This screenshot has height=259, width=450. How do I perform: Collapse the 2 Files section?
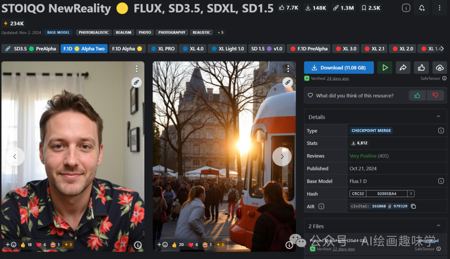point(438,226)
